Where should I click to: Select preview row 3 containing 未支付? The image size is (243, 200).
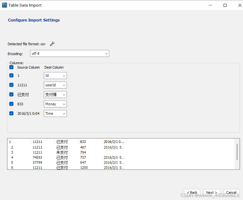pos(76,152)
